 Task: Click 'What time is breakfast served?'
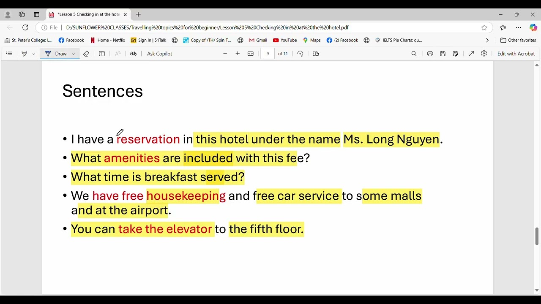tap(158, 177)
